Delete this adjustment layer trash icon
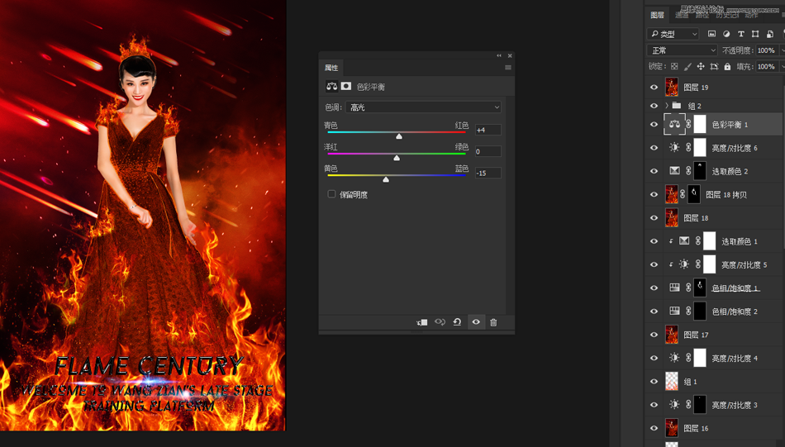 coord(493,322)
